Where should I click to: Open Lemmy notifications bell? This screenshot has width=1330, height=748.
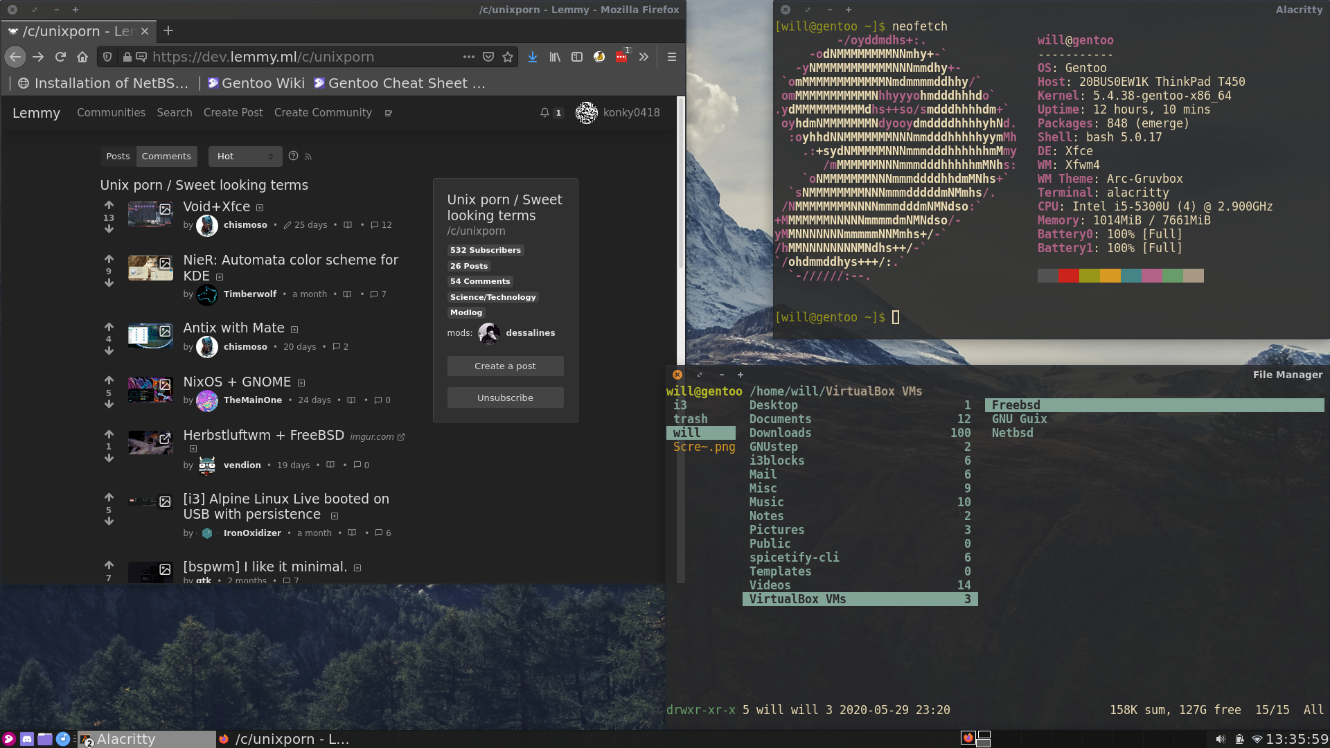pyautogui.click(x=545, y=112)
